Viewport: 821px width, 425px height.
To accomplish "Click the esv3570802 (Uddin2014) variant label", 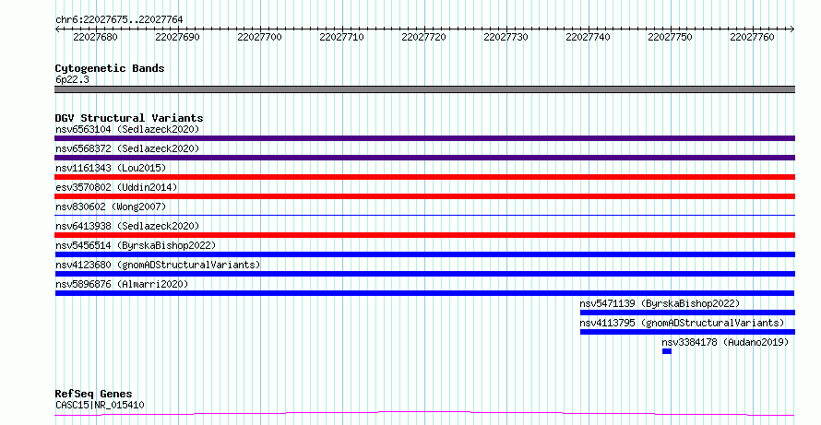I will pyautogui.click(x=116, y=187).
